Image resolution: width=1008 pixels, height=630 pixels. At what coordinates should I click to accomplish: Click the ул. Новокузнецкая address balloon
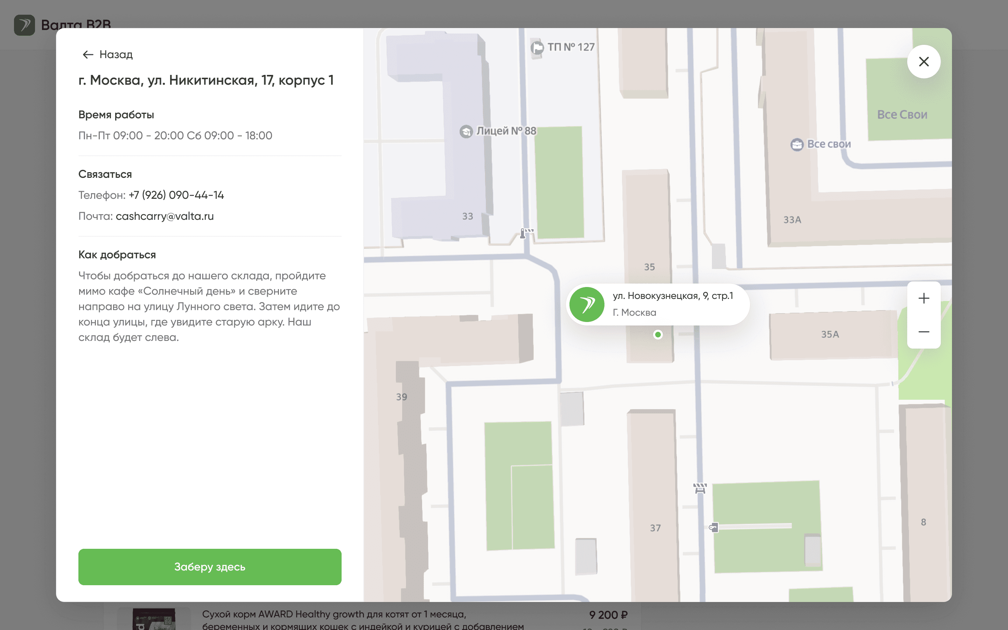point(672,304)
